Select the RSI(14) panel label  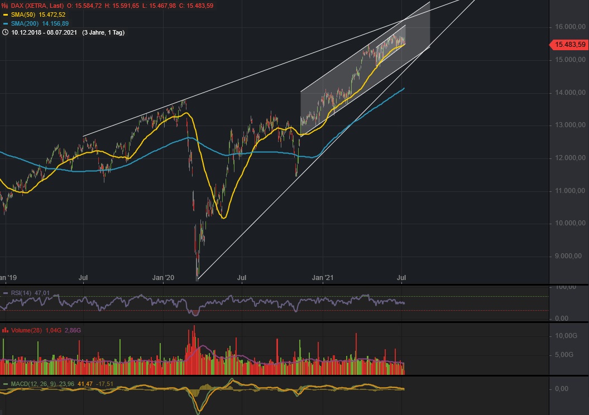(20, 292)
